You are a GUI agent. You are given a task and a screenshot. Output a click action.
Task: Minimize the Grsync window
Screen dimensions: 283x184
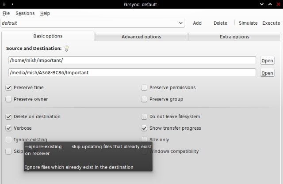click(262, 4)
